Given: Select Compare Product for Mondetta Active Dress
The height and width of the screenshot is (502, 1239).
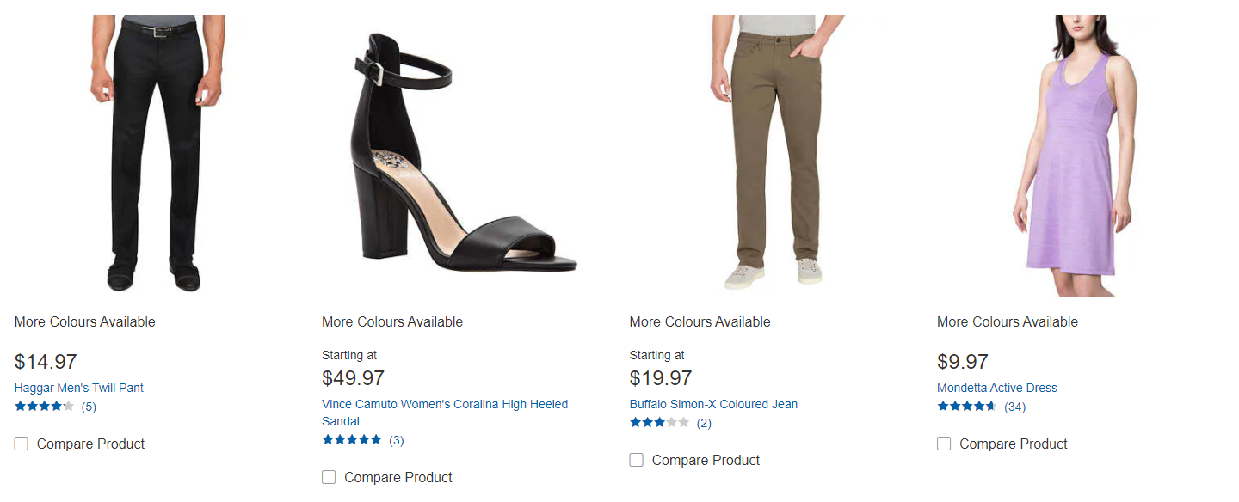Looking at the screenshot, I should pos(944,444).
